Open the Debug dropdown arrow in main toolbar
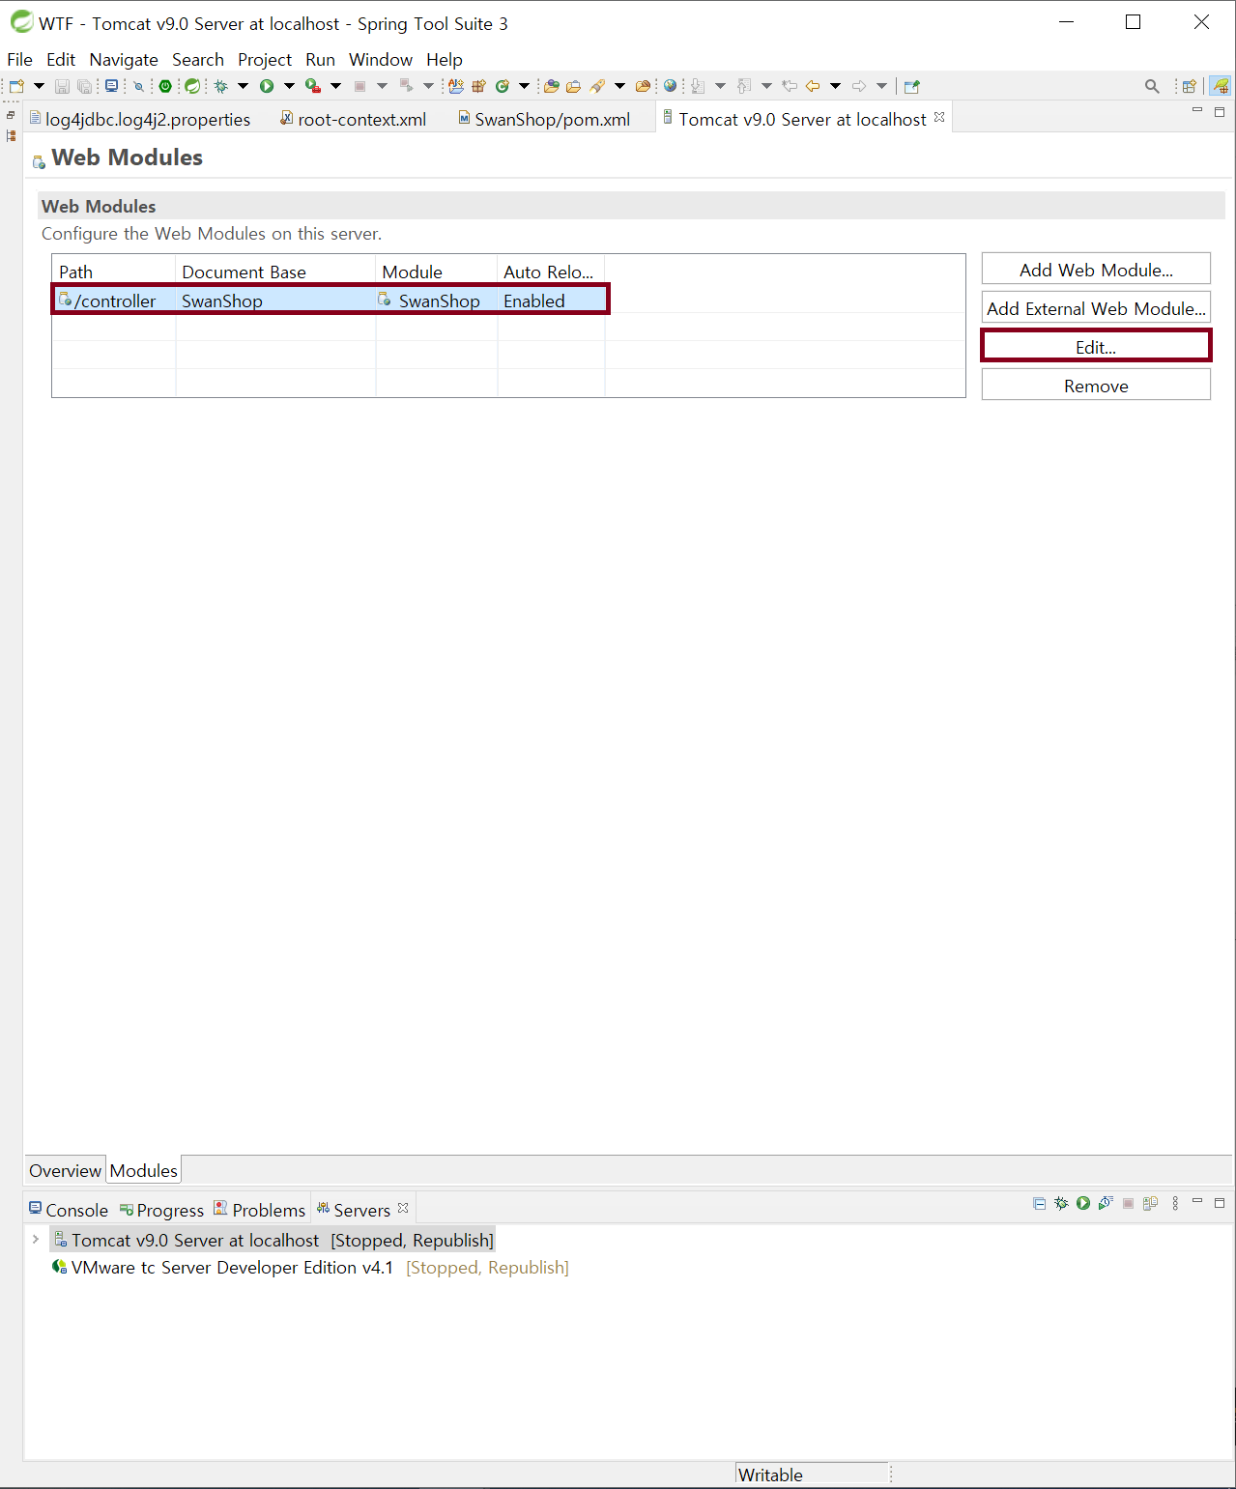 point(244,86)
